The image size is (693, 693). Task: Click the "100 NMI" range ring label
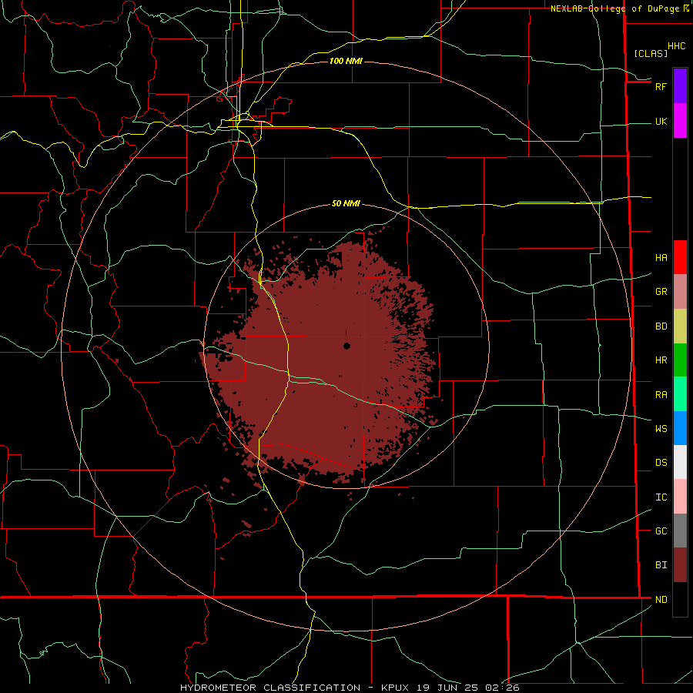pyautogui.click(x=346, y=61)
